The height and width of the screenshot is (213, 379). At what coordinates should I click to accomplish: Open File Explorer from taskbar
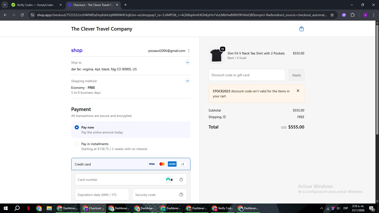(x=49, y=208)
